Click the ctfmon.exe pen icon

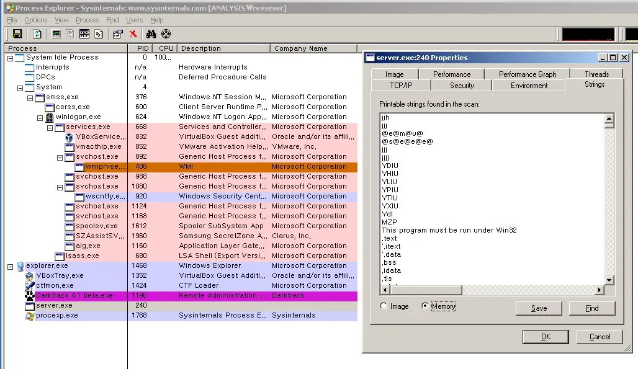(30, 286)
